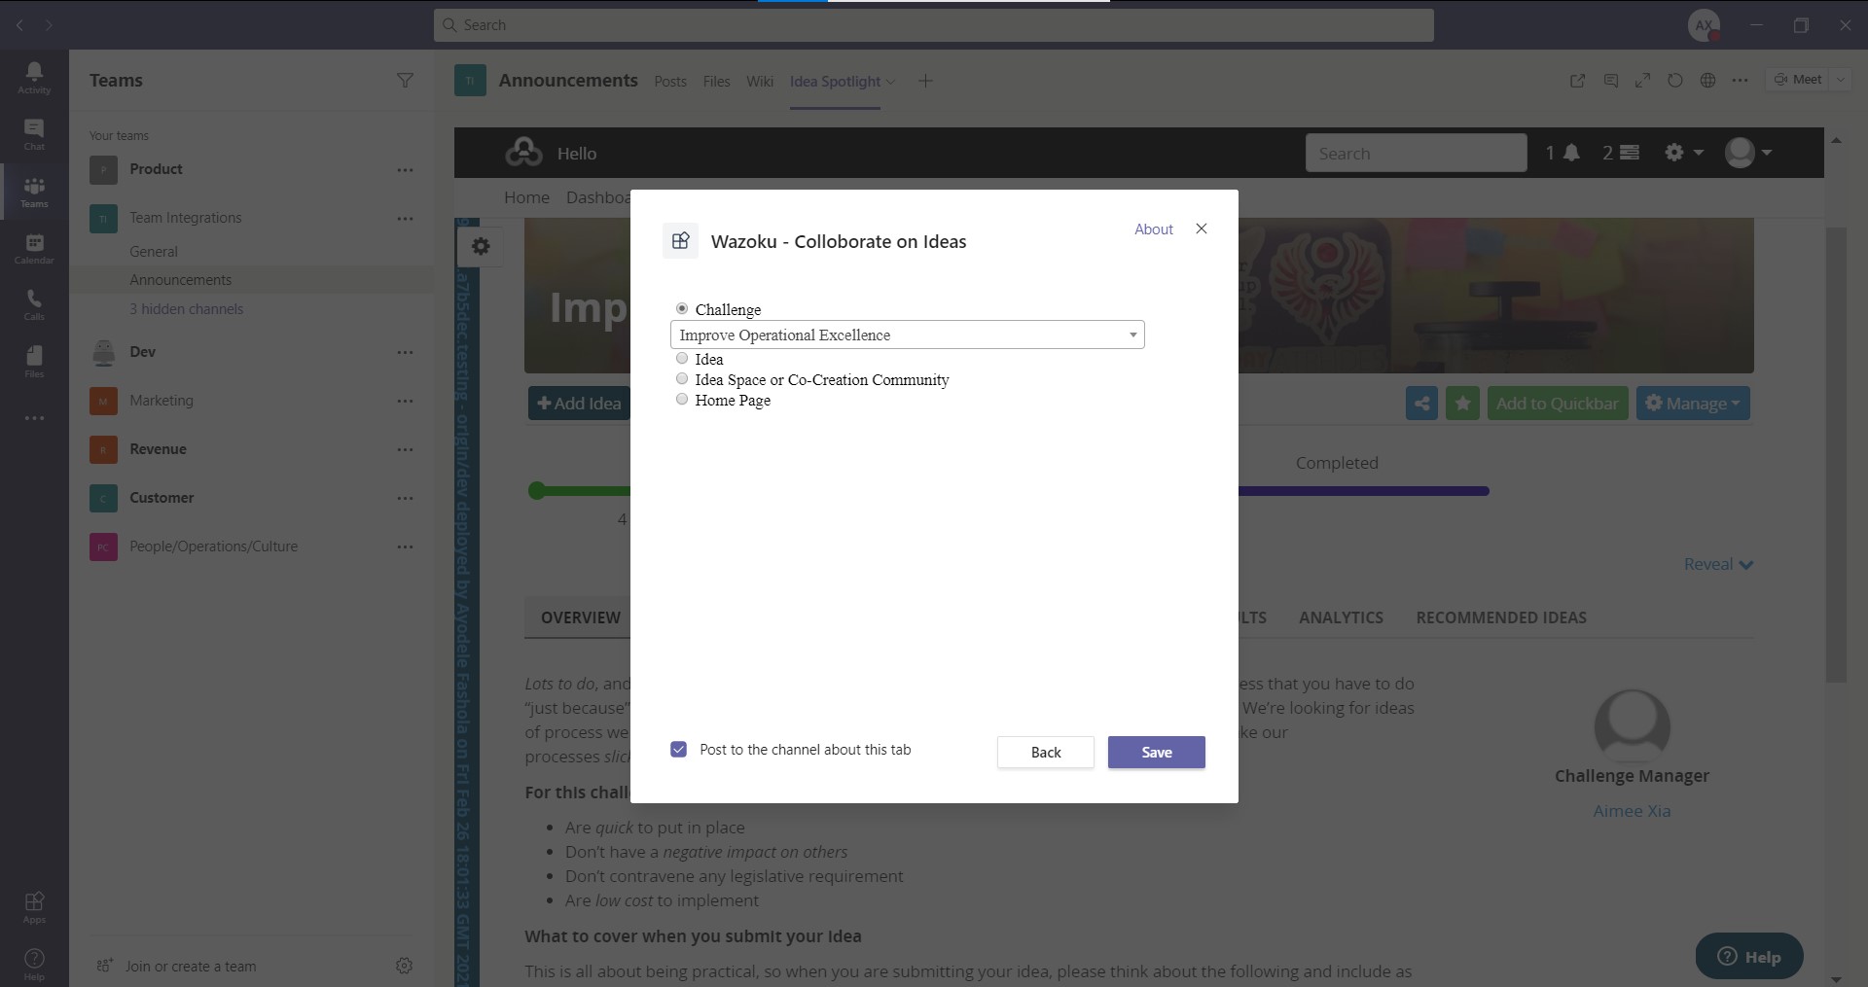Click the Help floating button
This screenshot has height=987, width=1868.
(x=1749, y=957)
